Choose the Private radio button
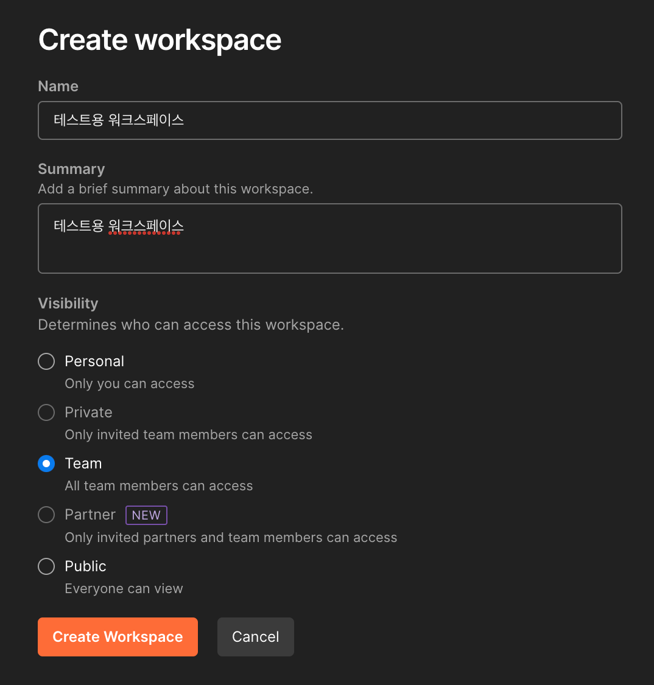 [x=46, y=412]
